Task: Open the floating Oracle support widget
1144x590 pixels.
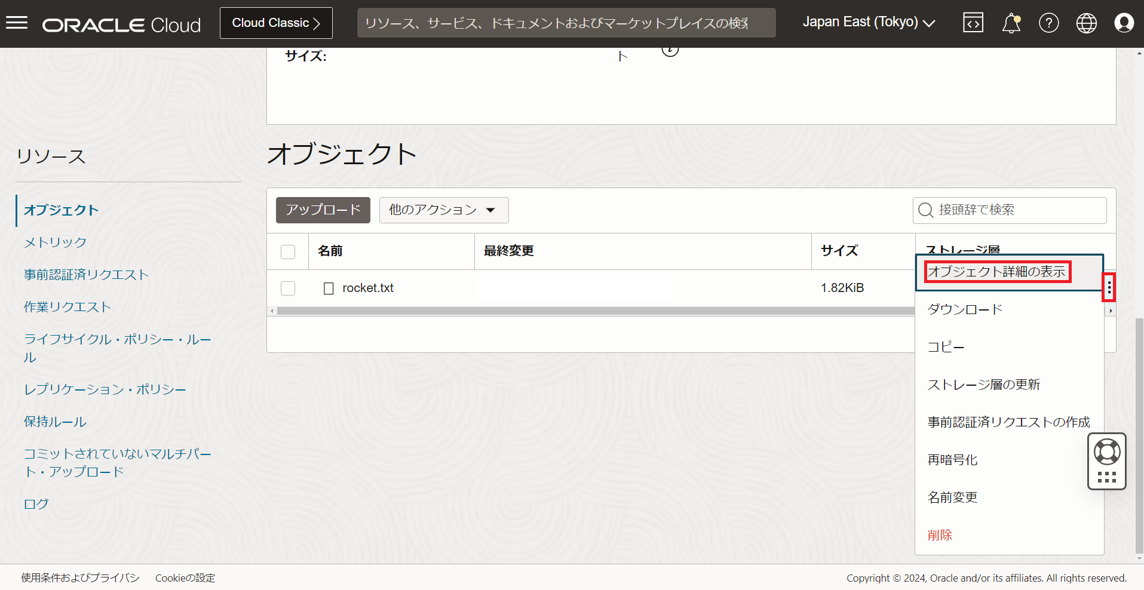Action: 1106,461
